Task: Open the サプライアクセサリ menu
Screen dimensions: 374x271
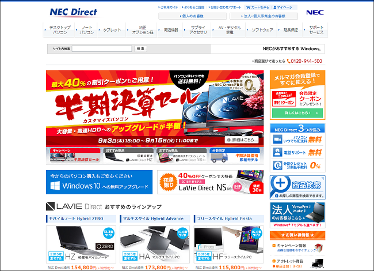Action: click(x=197, y=30)
